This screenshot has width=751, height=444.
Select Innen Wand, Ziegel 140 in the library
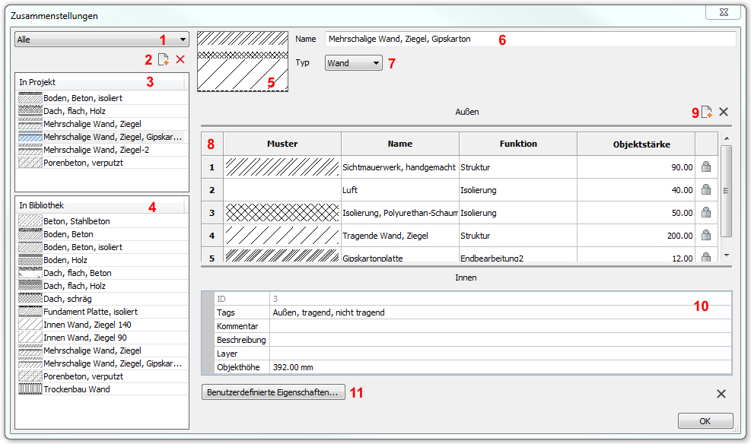pos(102,325)
